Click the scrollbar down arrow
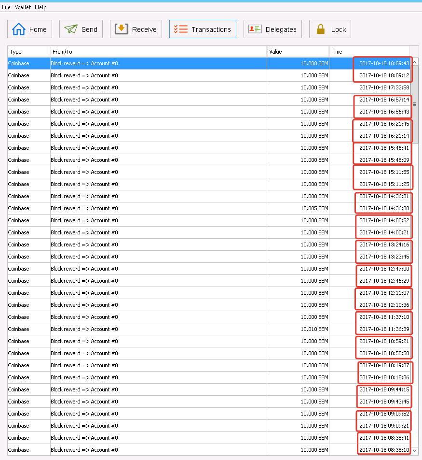This screenshot has width=422, height=460. click(x=414, y=451)
